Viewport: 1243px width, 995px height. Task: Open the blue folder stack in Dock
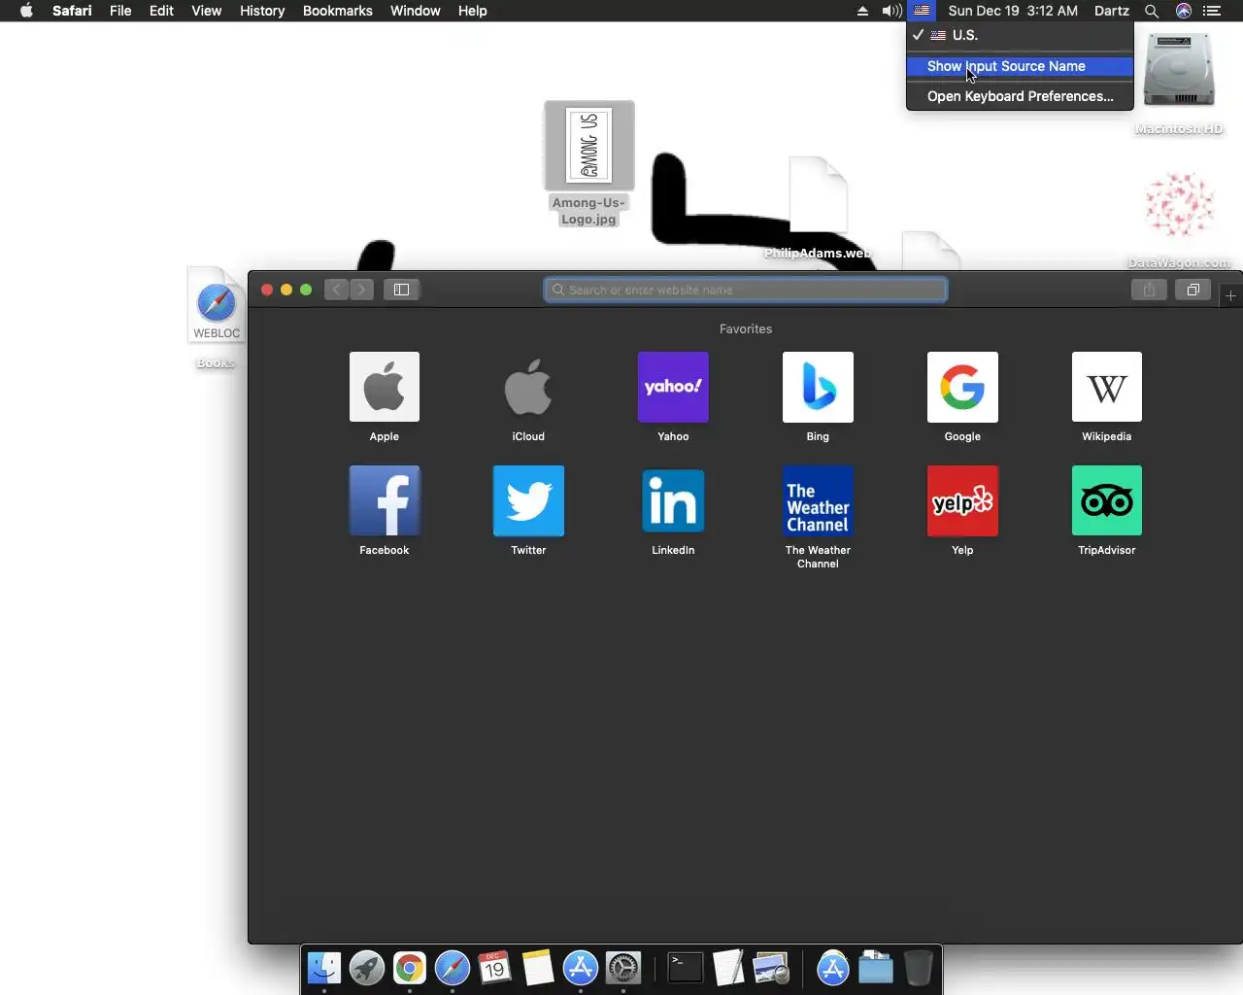point(876,968)
